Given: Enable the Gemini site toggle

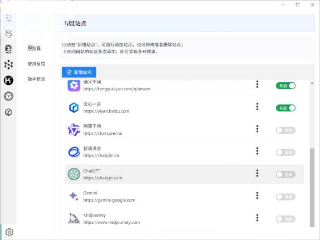Looking at the screenshot, I should click(286, 197).
